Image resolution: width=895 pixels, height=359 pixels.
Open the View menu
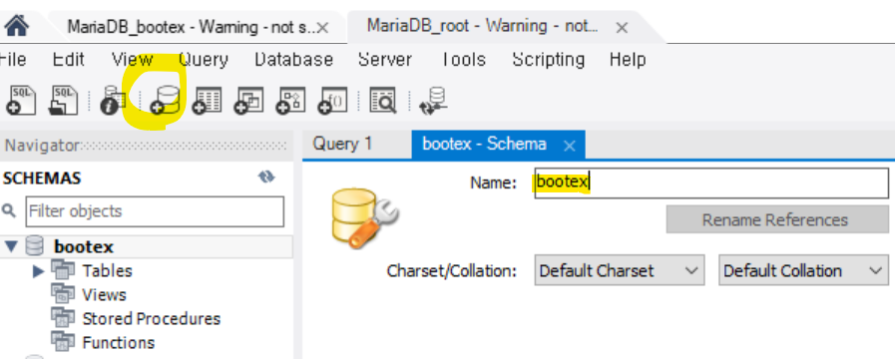[x=133, y=60]
